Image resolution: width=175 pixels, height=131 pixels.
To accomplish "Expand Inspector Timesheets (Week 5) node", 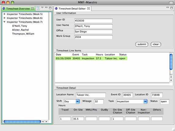I will pyautogui.click(x=5, y=14).
